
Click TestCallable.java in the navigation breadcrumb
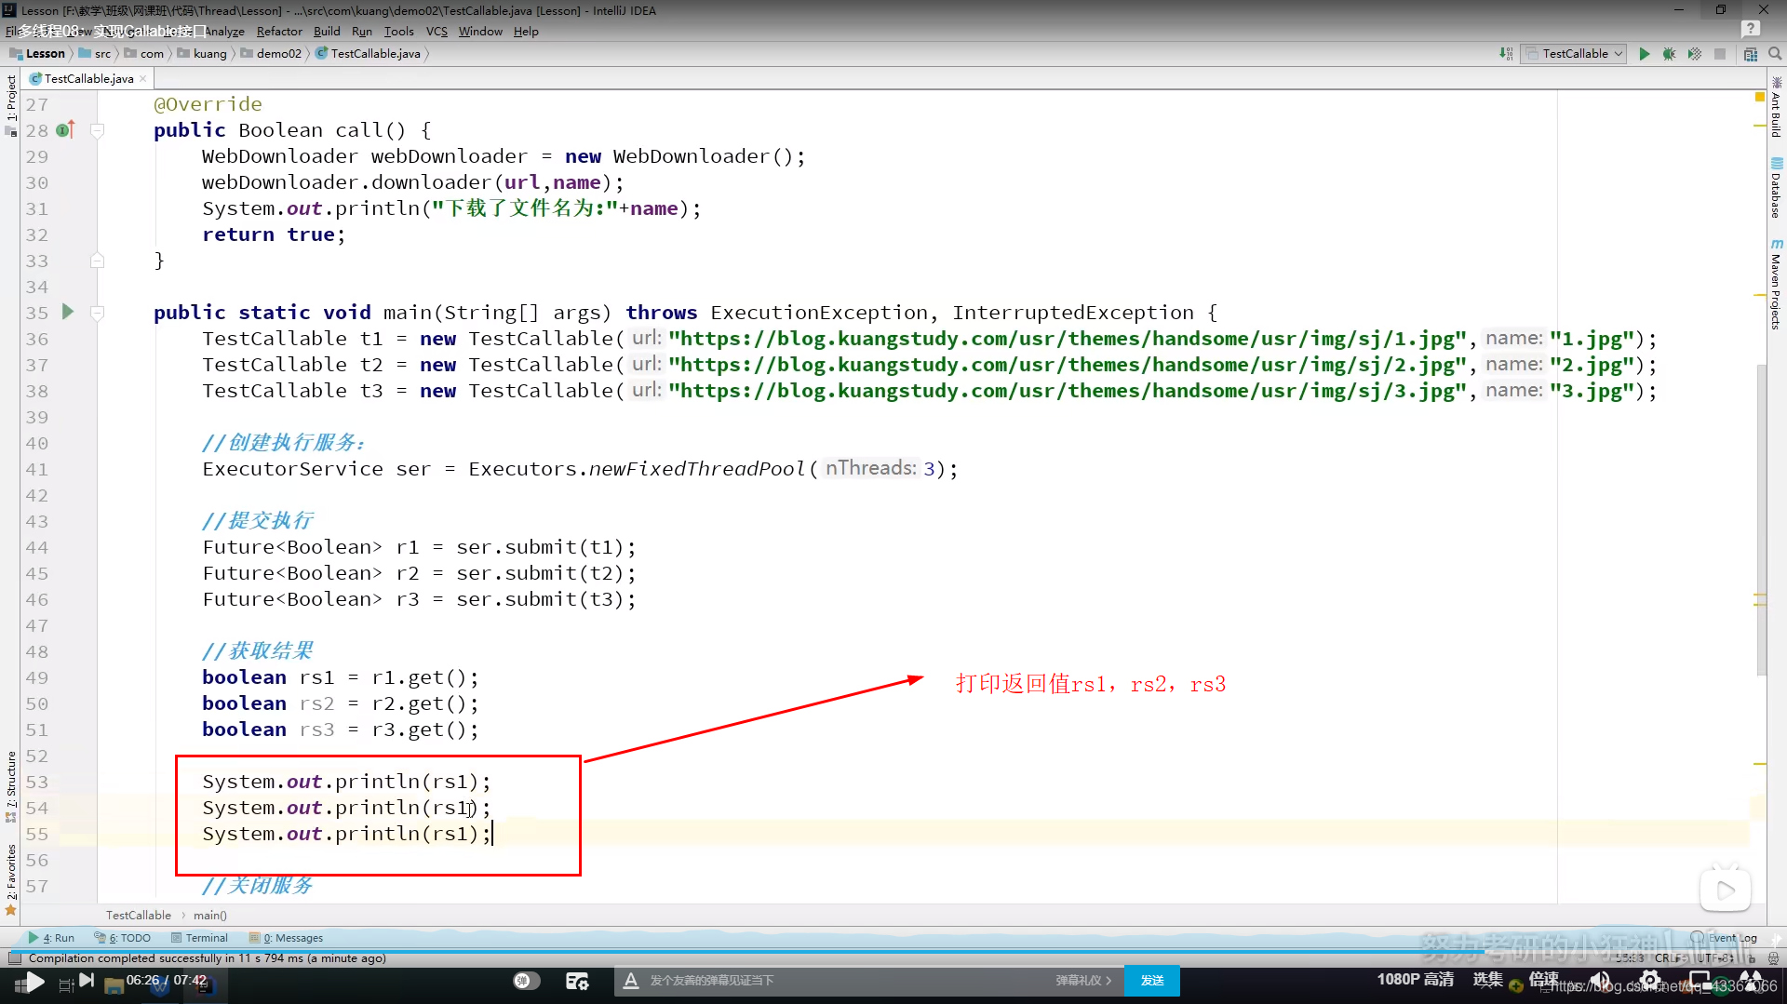[x=368, y=54]
